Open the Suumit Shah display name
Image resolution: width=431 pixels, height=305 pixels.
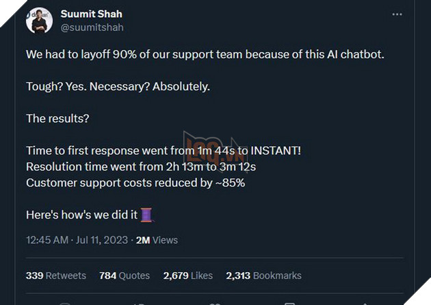(91, 14)
